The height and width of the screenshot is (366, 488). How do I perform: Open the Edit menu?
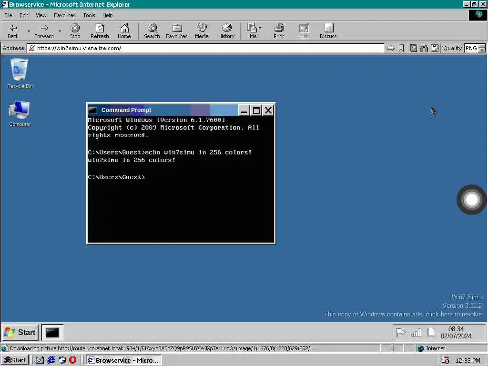24,15
